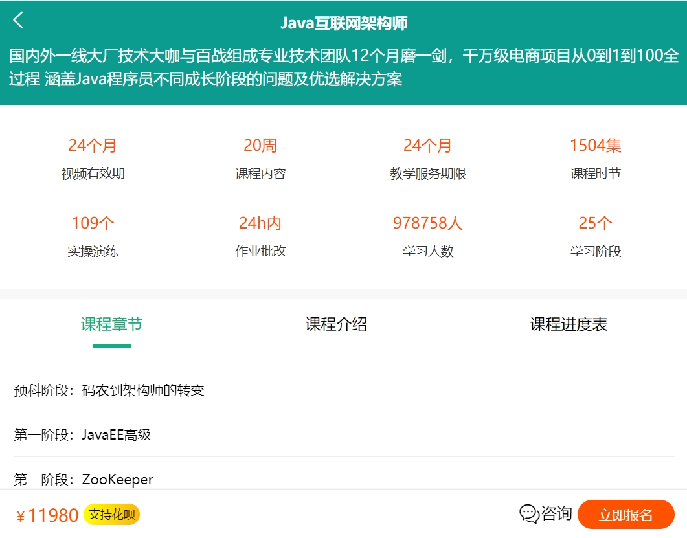Select the 109个 实操演练 stat

click(x=93, y=235)
